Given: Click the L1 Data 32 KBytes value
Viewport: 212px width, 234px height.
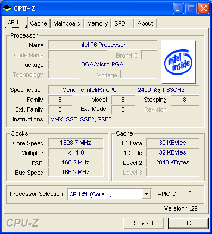Looking at the screenshot, I should point(172,143).
